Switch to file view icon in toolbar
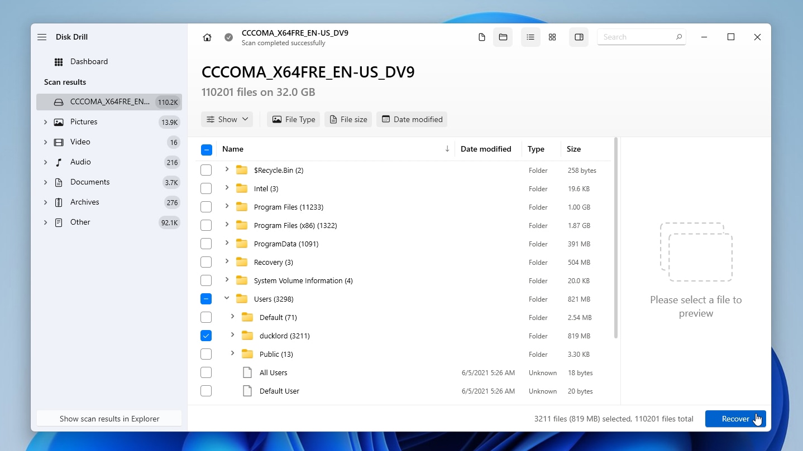803x451 pixels. pyautogui.click(x=482, y=37)
